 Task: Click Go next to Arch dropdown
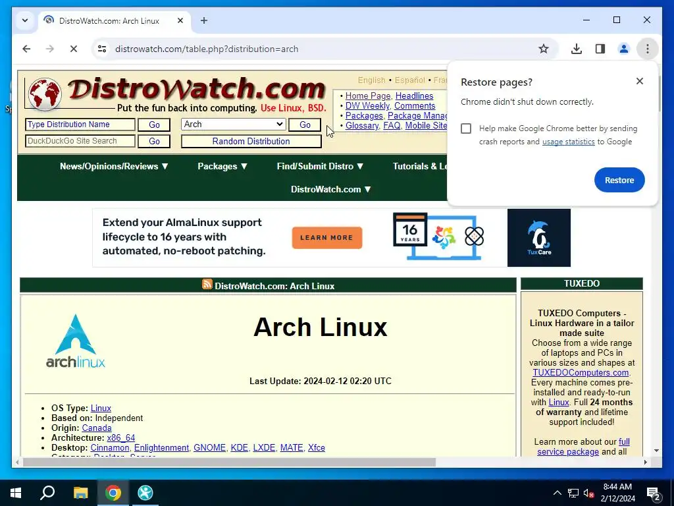tap(305, 125)
